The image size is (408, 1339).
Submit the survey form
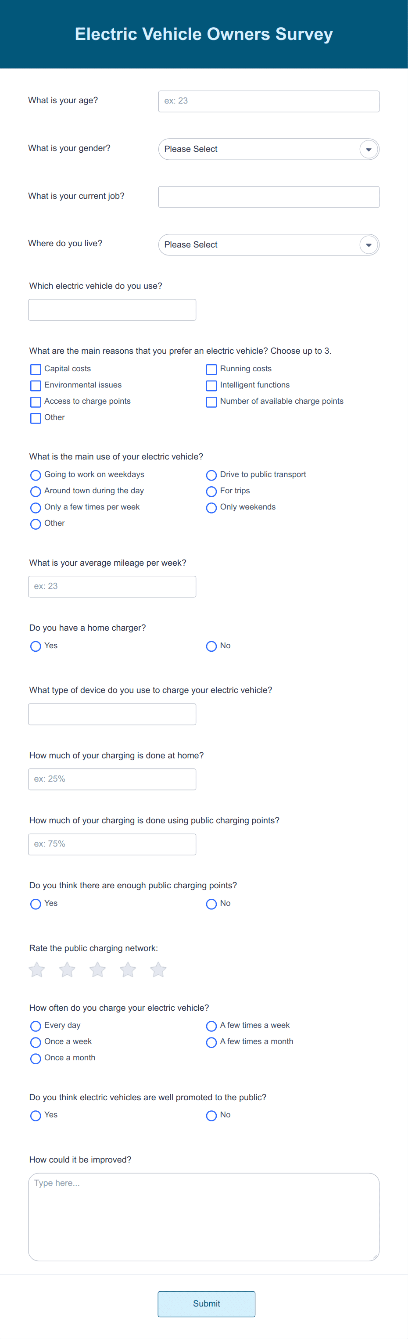click(206, 1303)
